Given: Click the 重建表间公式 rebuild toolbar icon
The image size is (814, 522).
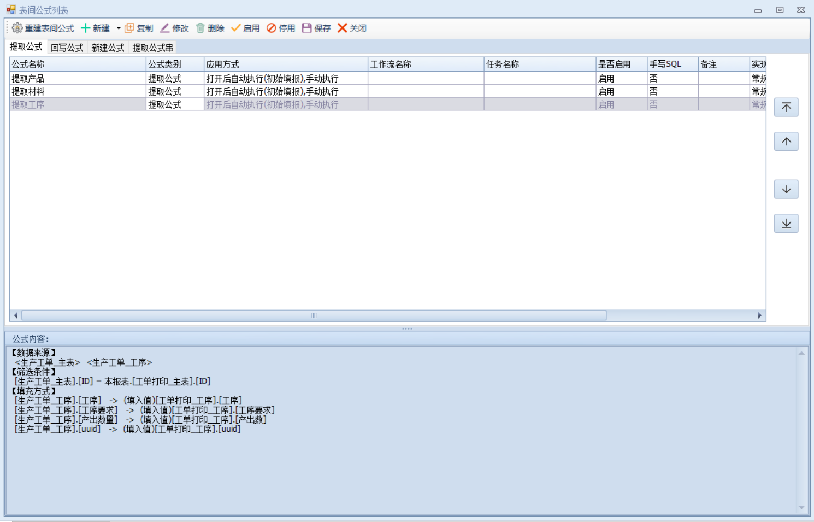Looking at the screenshot, I should click(x=17, y=28).
